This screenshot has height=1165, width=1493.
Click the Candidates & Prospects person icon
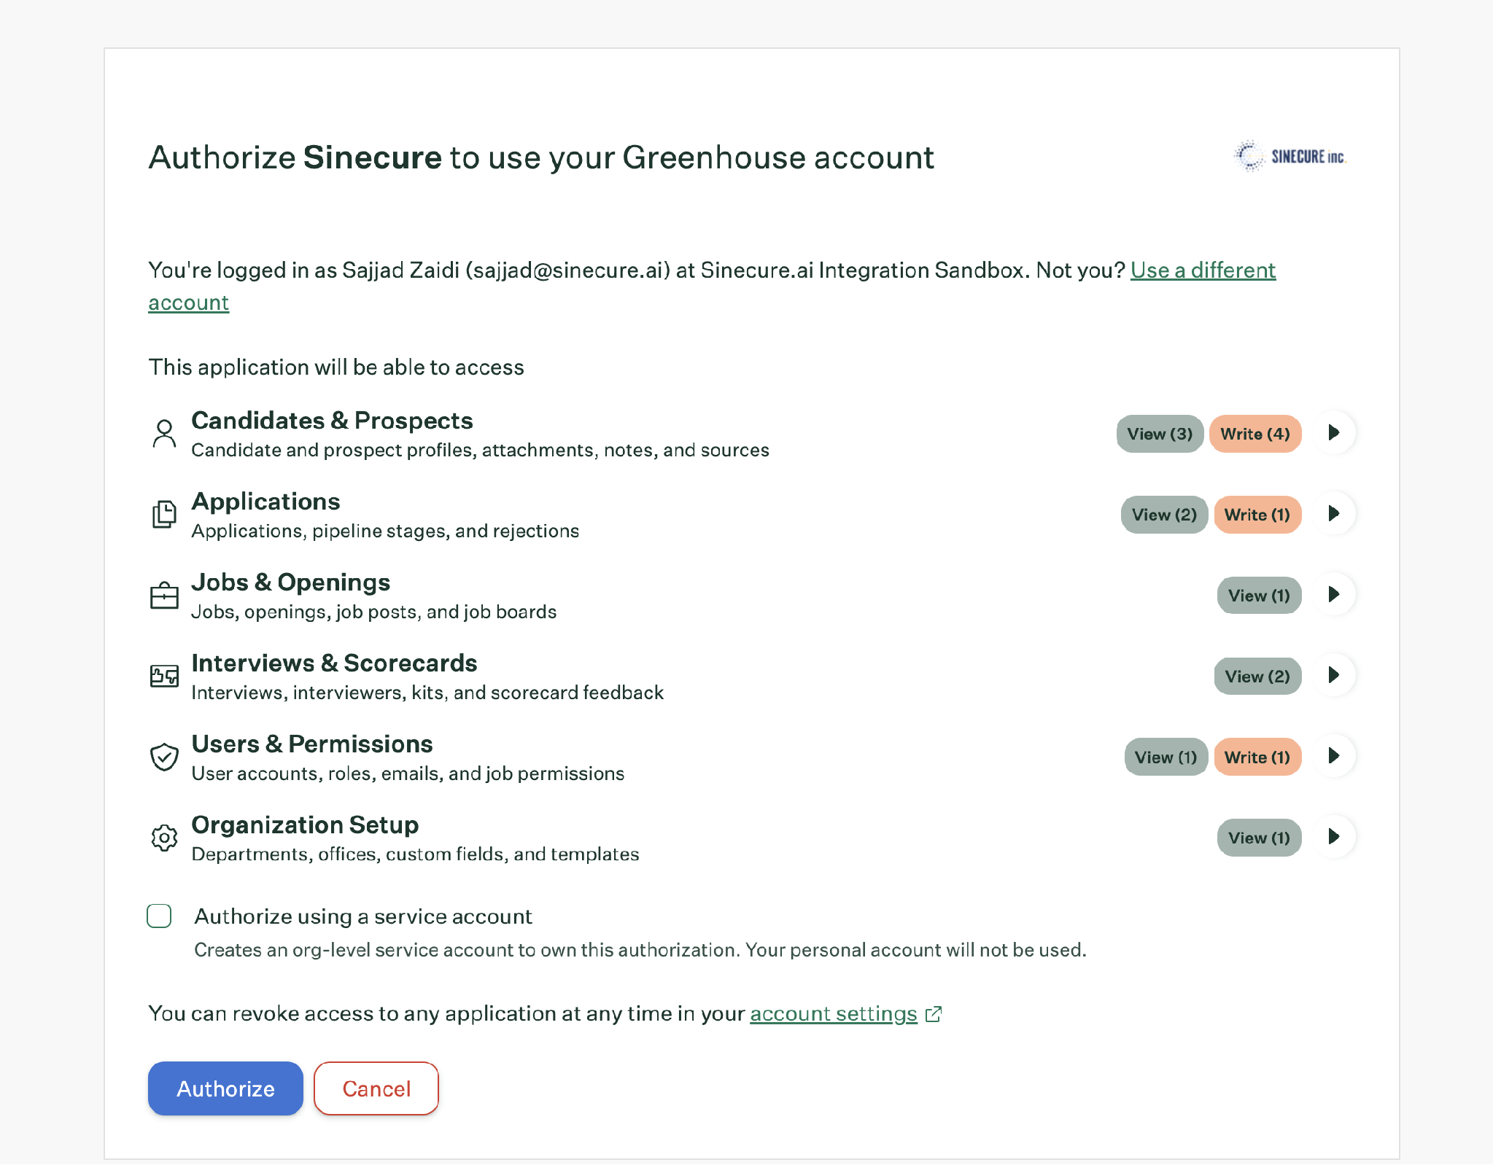click(x=164, y=434)
